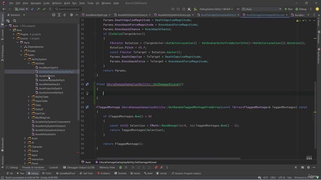Click the lightbulb quick-fix icon in the gutter

pyautogui.click(x=87, y=93)
